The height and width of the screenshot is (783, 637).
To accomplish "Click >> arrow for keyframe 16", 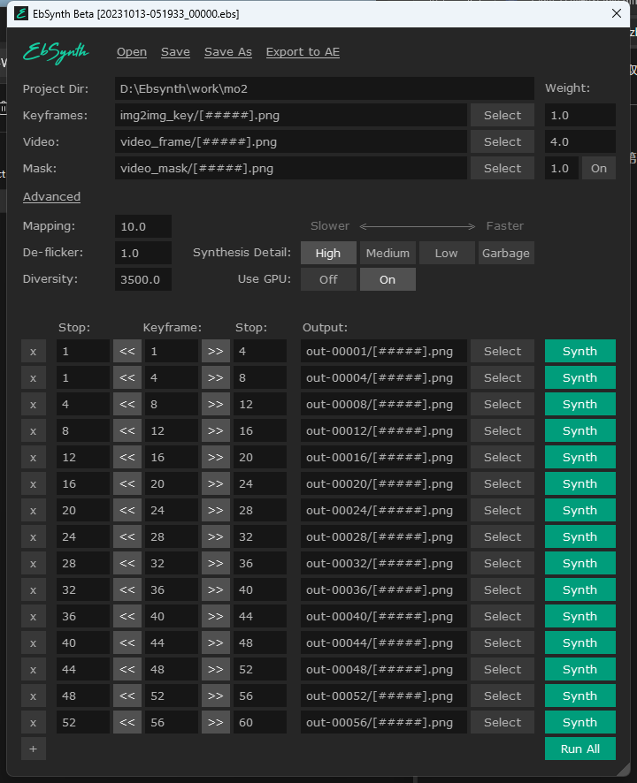I will [x=216, y=457].
